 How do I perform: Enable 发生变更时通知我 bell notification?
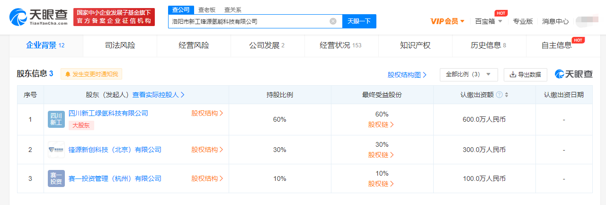tap(91, 74)
